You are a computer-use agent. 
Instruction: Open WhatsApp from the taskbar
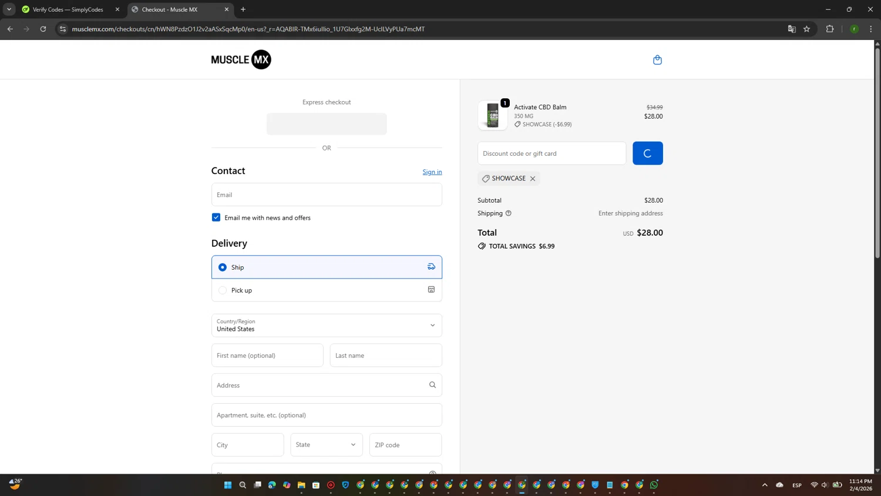point(654,485)
